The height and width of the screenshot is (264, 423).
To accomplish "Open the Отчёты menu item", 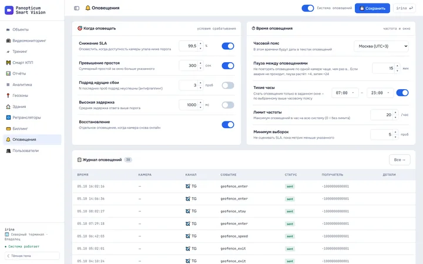I will coord(32,73).
